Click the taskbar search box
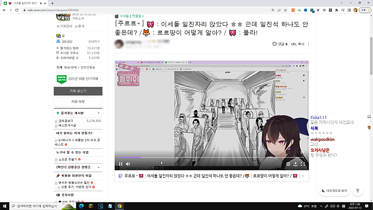Image resolution: width=373 pixels, height=210 pixels. pos(43,206)
